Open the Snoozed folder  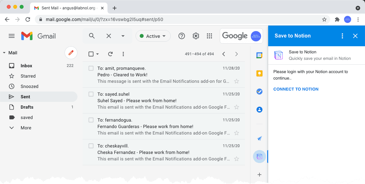click(x=39, y=86)
